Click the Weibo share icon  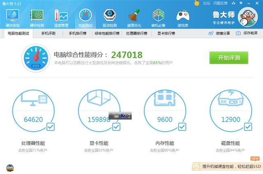(x=211, y=33)
